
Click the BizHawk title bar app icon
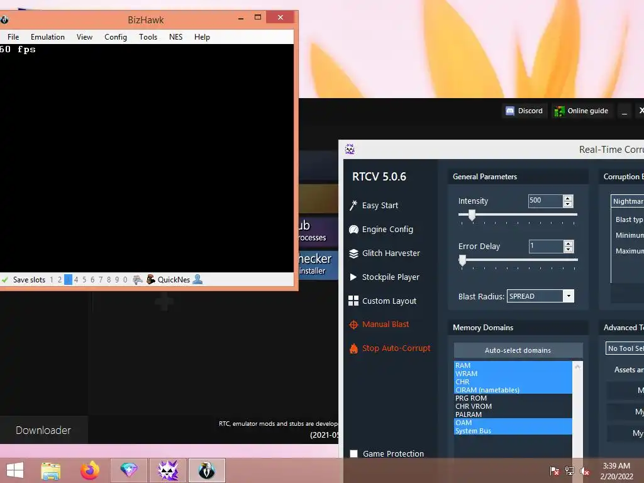(4, 19)
